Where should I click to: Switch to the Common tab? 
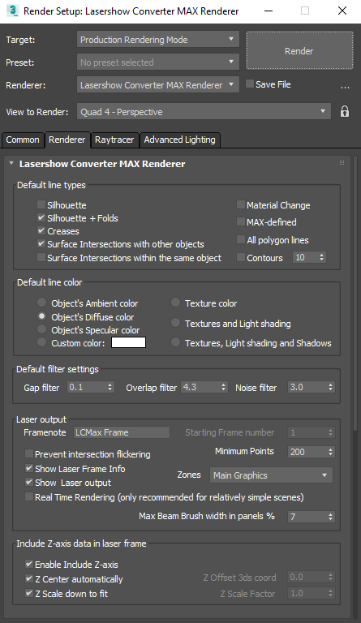pyautogui.click(x=22, y=140)
